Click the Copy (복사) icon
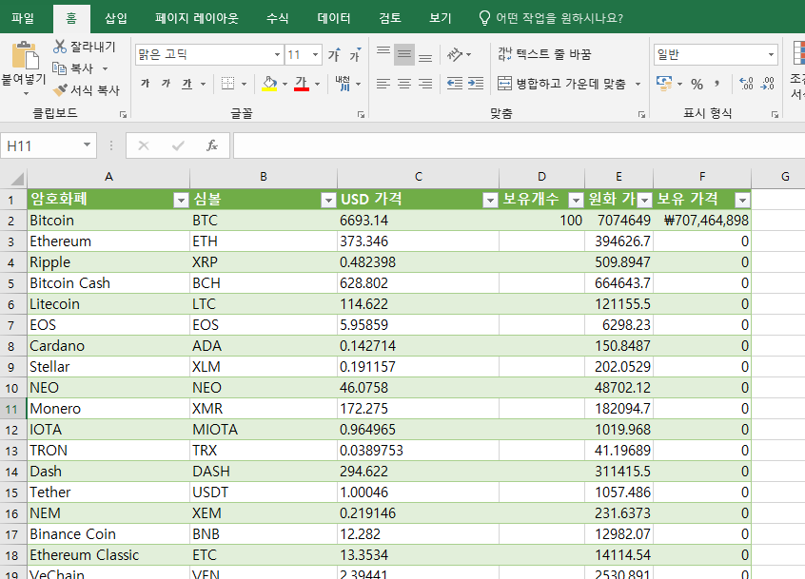 (x=60, y=68)
